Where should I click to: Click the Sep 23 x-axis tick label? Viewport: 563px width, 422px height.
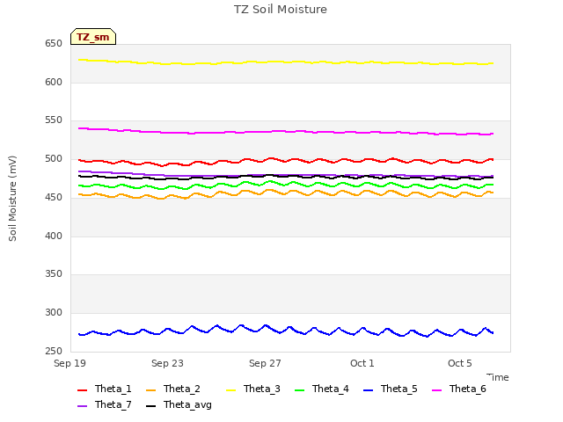(167, 363)
